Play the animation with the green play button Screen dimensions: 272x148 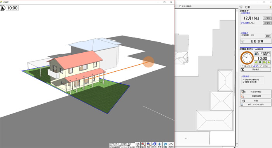pyautogui.click(x=269, y=62)
